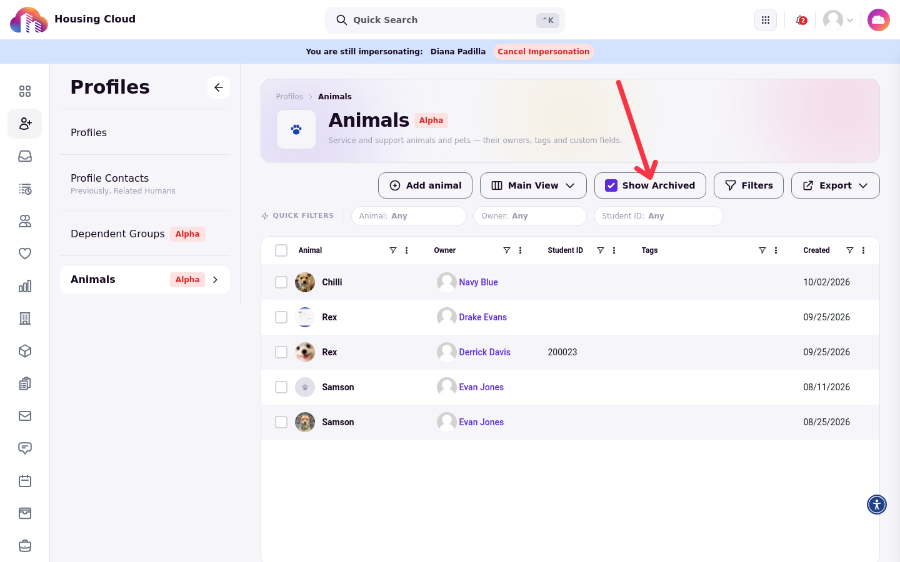Check the row of Rex owned by Derrick Davis
This screenshot has width=900, height=562.
(x=281, y=352)
